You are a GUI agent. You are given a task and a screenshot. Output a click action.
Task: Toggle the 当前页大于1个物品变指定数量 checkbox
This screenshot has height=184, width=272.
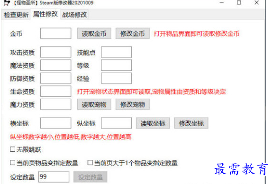click(90, 163)
